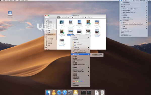Expand the Copy URL submenu
Screen dimensions: 151x95
(80, 48)
